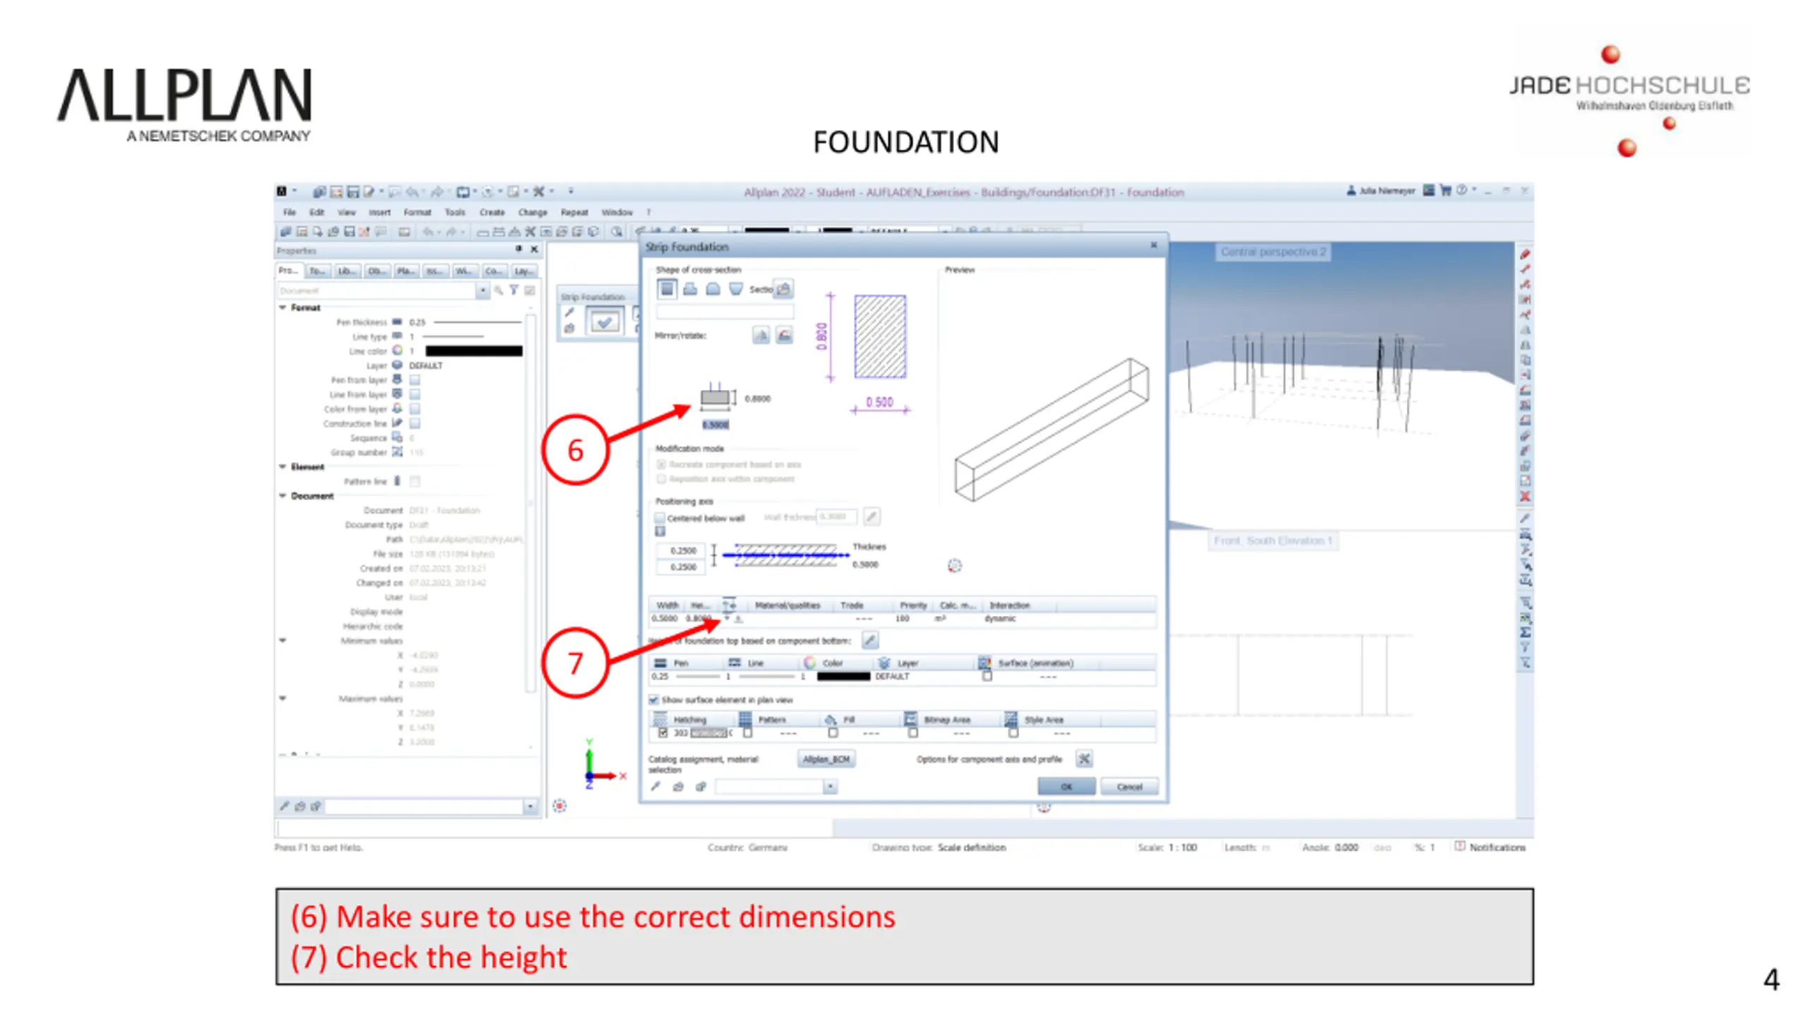The image size is (1808, 1017).
Task: Click the rotate cross-section icon
Action: coord(784,335)
